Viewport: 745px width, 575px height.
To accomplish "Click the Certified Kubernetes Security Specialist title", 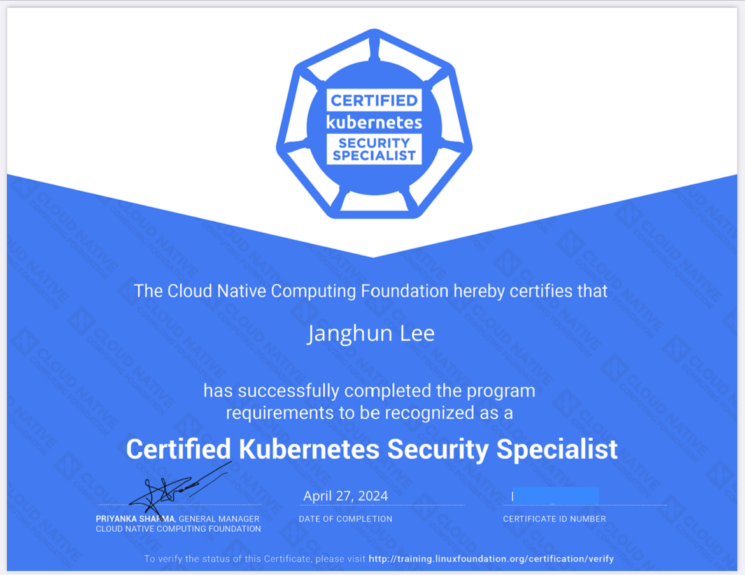I will (x=372, y=449).
